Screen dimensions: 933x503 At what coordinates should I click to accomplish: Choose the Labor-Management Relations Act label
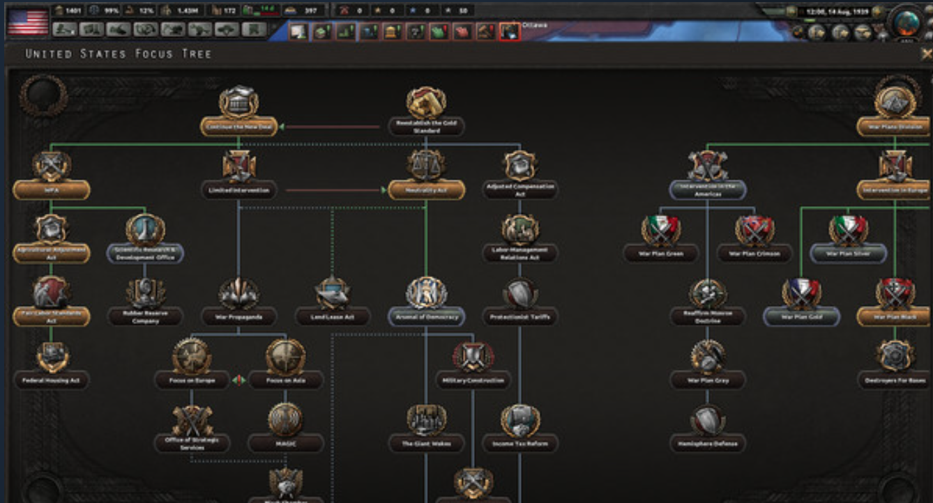[519, 253]
